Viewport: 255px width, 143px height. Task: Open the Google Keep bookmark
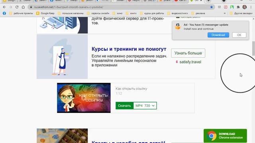(45, 13)
